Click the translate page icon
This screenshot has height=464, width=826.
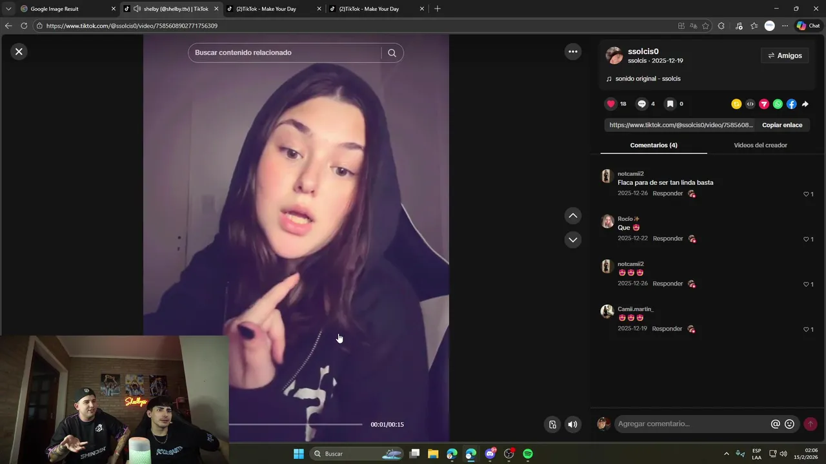point(693,26)
